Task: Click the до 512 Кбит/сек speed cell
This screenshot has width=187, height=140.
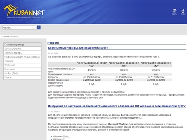Action: [x=156, y=77]
